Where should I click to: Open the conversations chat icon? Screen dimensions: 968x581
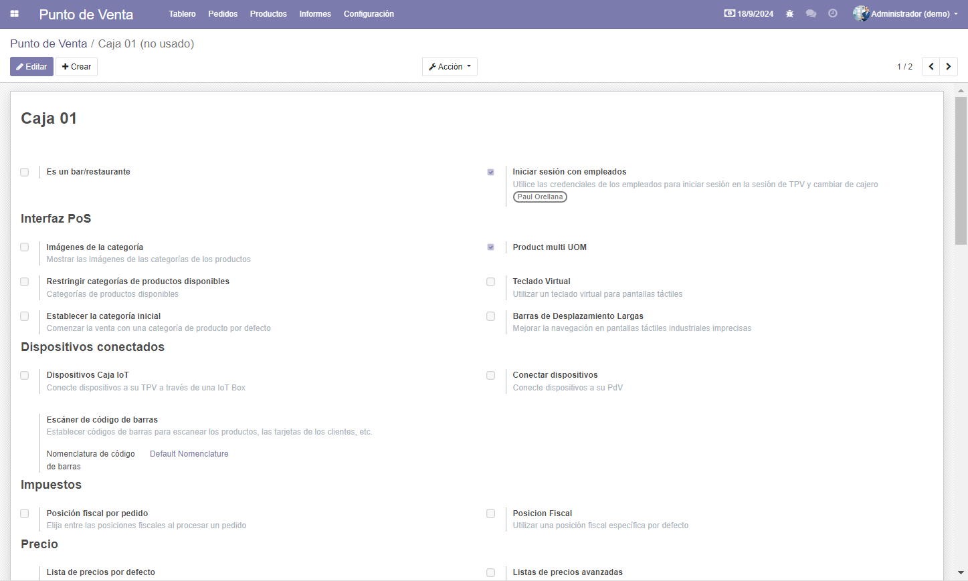(x=811, y=14)
